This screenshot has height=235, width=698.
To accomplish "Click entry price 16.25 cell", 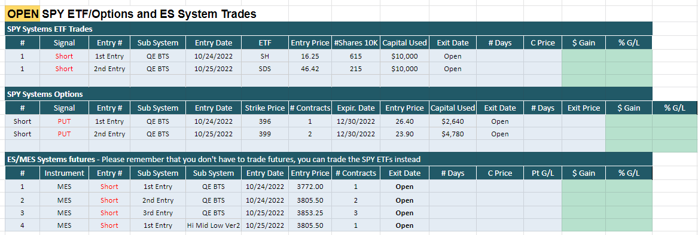I will click(310, 57).
